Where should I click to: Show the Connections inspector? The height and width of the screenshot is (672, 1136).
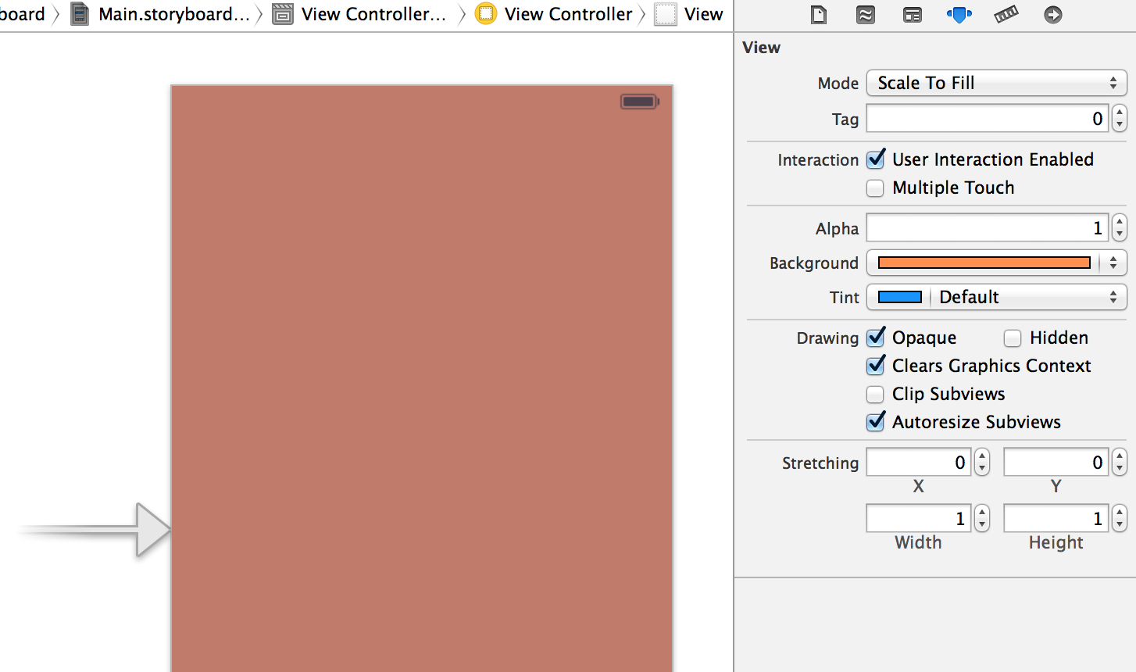[1053, 15]
